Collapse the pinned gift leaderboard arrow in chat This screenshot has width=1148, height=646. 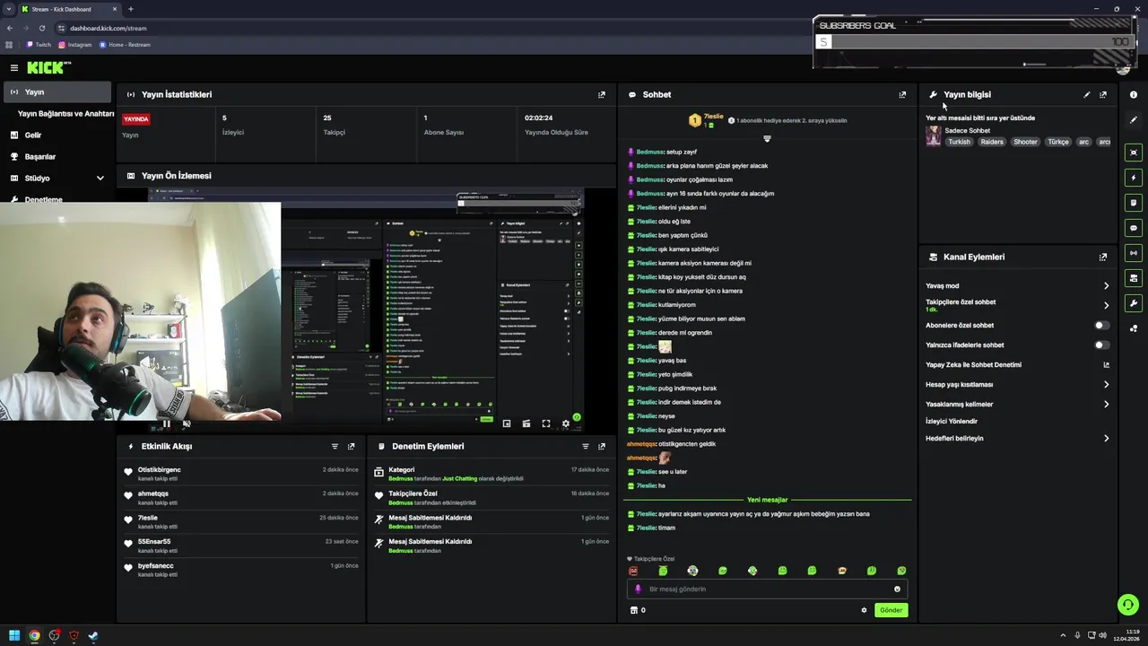tap(767, 138)
